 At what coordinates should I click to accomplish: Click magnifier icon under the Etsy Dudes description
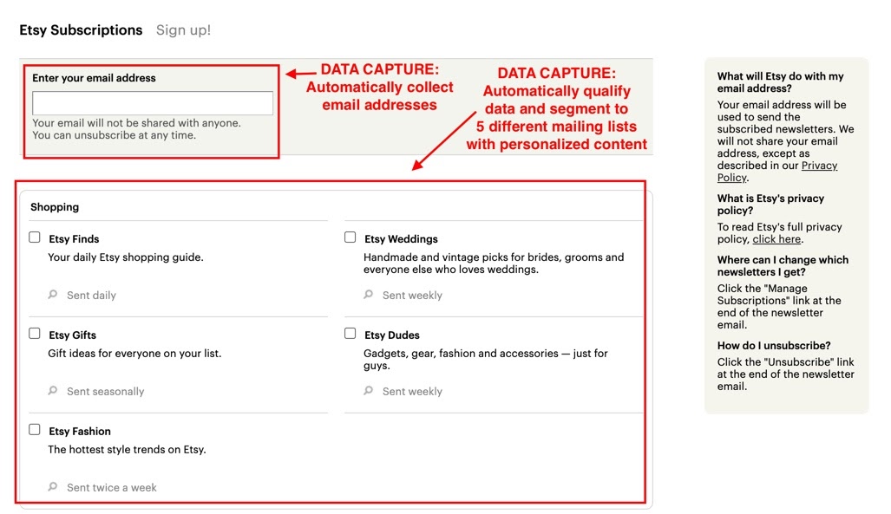[369, 391]
